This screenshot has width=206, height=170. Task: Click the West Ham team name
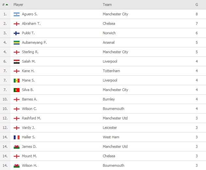pos(110,137)
